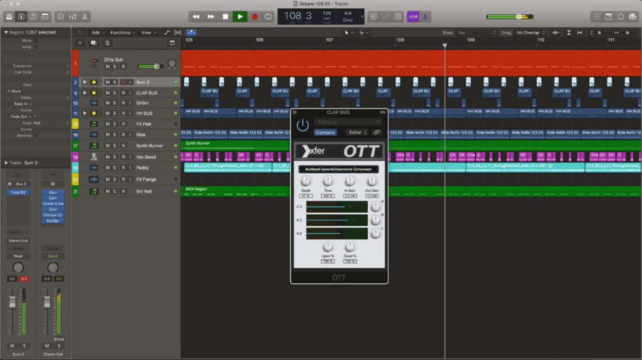This screenshot has height=360, width=642.
Task: Click Compare in the OTT plugin window
Action: pyautogui.click(x=325, y=133)
